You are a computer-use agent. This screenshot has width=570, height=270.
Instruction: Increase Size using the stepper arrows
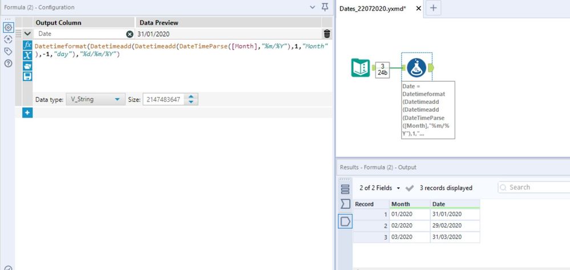pos(191,97)
